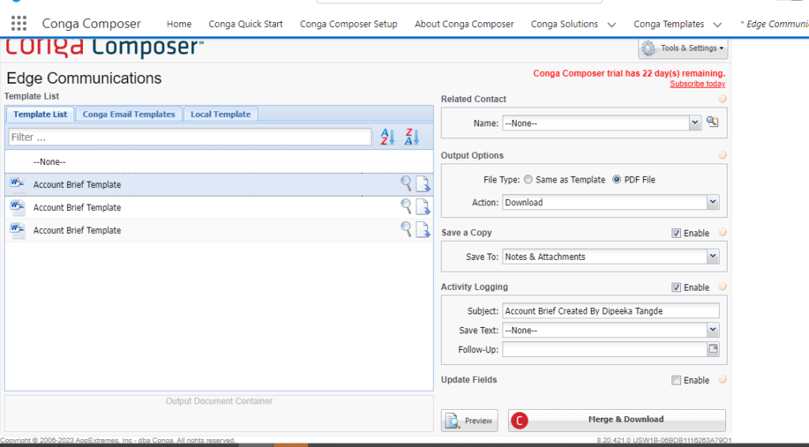The image size is (809, 447).
Task: Sort template list A to Z
Action: click(387, 137)
